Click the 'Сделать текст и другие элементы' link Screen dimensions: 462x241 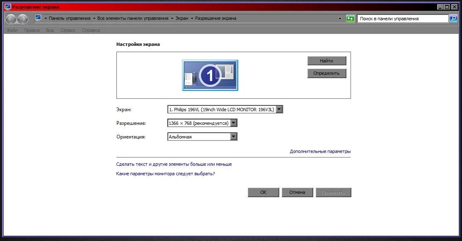(174, 164)
